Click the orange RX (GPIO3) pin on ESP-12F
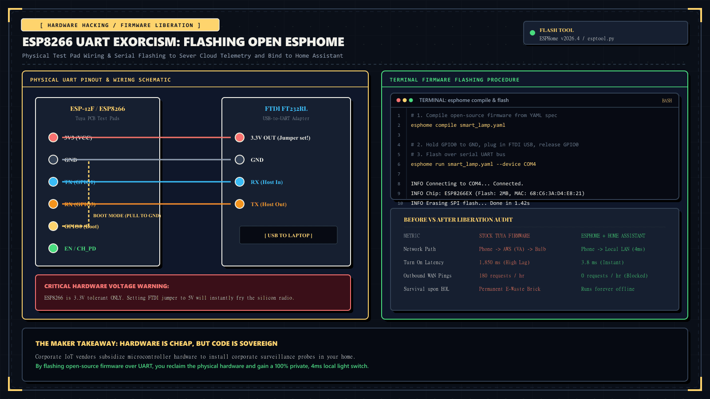Viewport: 710px width, 399px height. point(53,204)
